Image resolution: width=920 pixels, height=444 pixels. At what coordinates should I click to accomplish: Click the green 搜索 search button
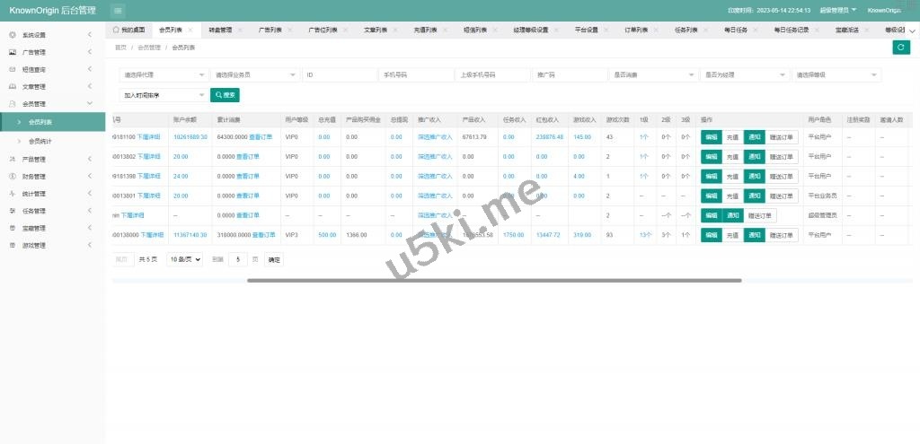[x=225, y=94]
